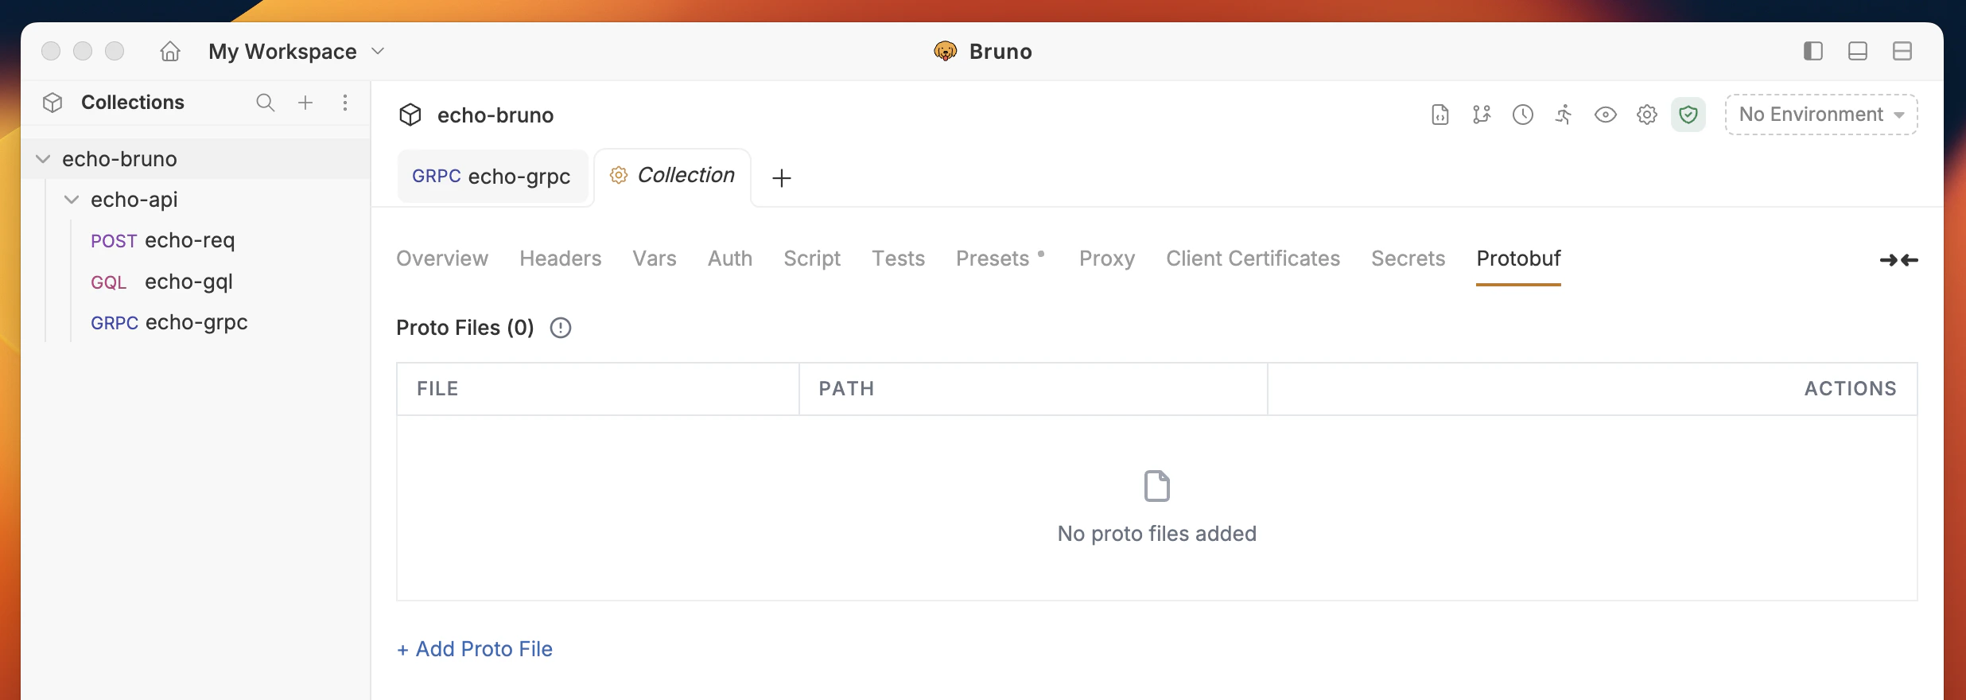The image size is (1966, 700).
Task: Click the 'Proto Files (0)' heading
Action: (x=465, y=328)
